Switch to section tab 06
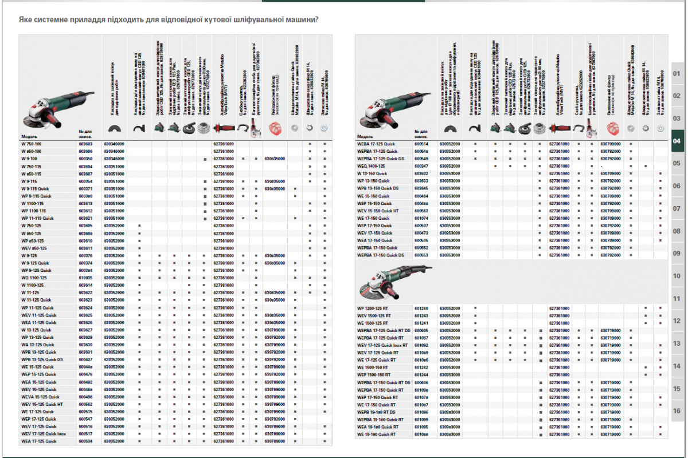Viewport: 688px width, 458px height. click(677, 185)
